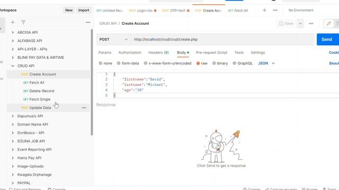Image resolution: width=339 pixels, height=190 pixels.
Task: Click the pencil edit icon
Action: click(x=328, y=23)
